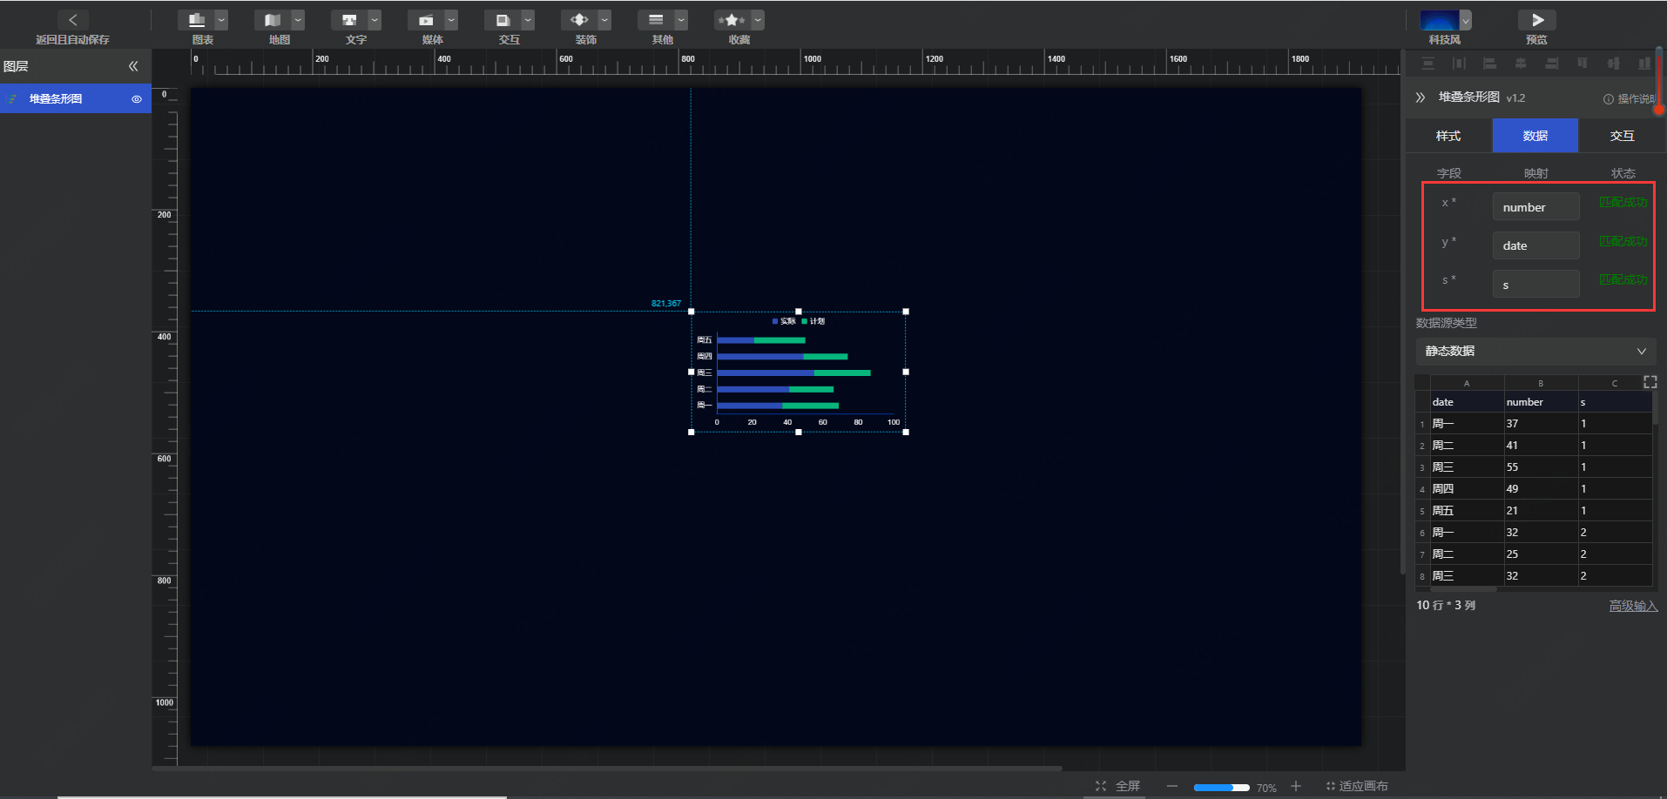
Task: Click the 全屏 fullscreen button
Action: [x=1118, y=786]
